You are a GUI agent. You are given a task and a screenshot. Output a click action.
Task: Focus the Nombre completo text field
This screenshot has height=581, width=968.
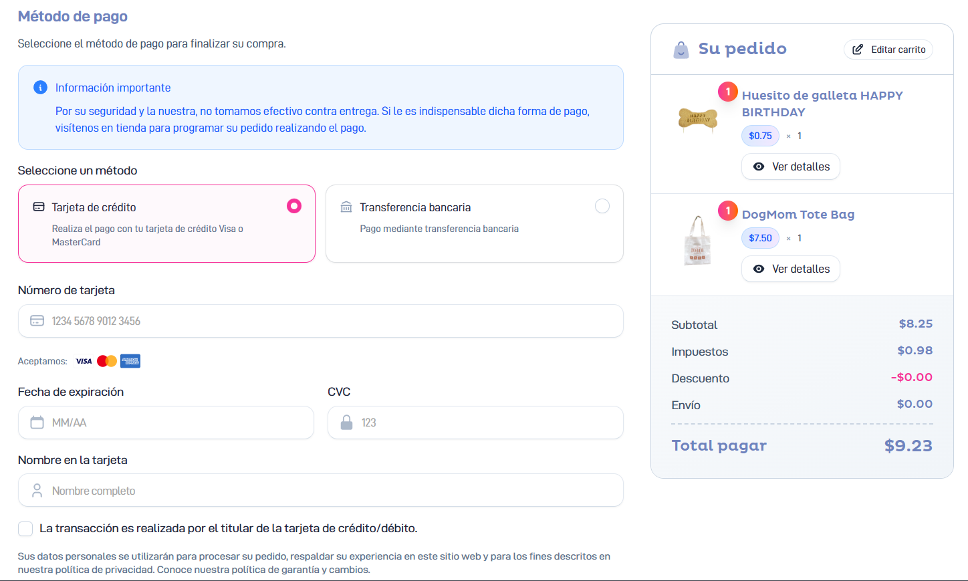click(x=321, y=491)
